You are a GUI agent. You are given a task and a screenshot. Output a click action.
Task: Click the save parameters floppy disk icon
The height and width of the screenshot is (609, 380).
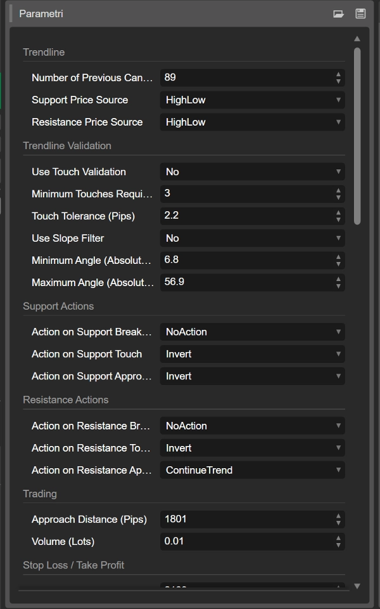coord(360,12)
